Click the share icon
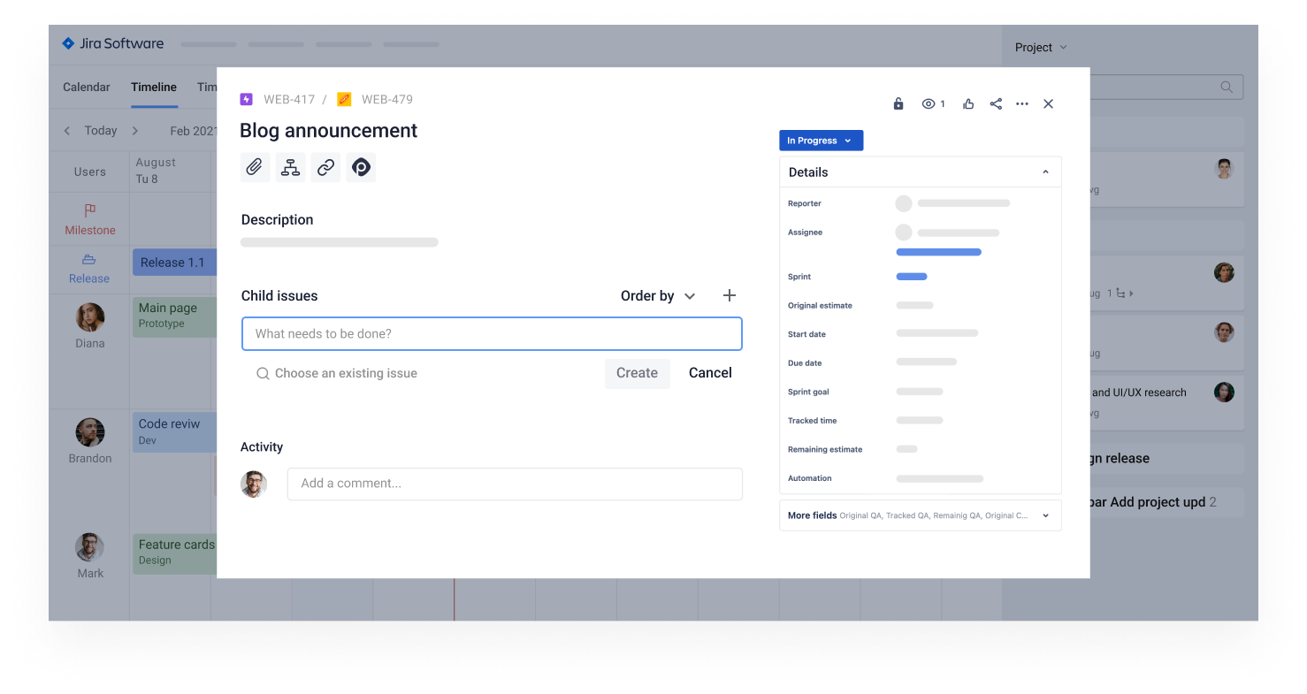 [x=996, y=104]
